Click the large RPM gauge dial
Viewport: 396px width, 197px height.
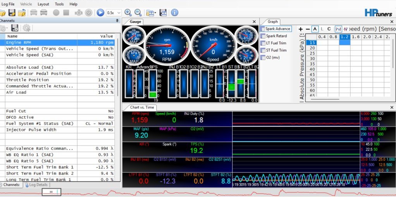coord(167,46)
